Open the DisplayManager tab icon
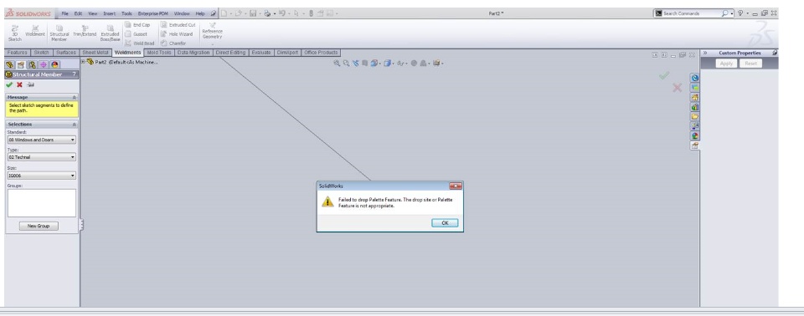Screen dimensions: 804x316 pos(54,65)
